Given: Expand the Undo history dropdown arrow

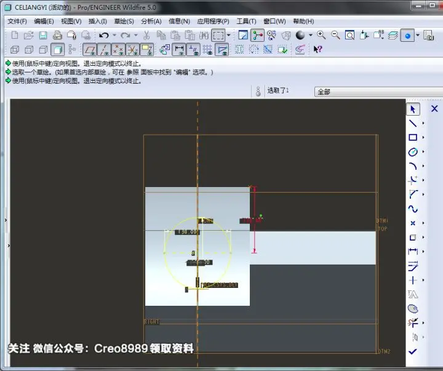Looking at the screenshot, I should tap(114, 35).
